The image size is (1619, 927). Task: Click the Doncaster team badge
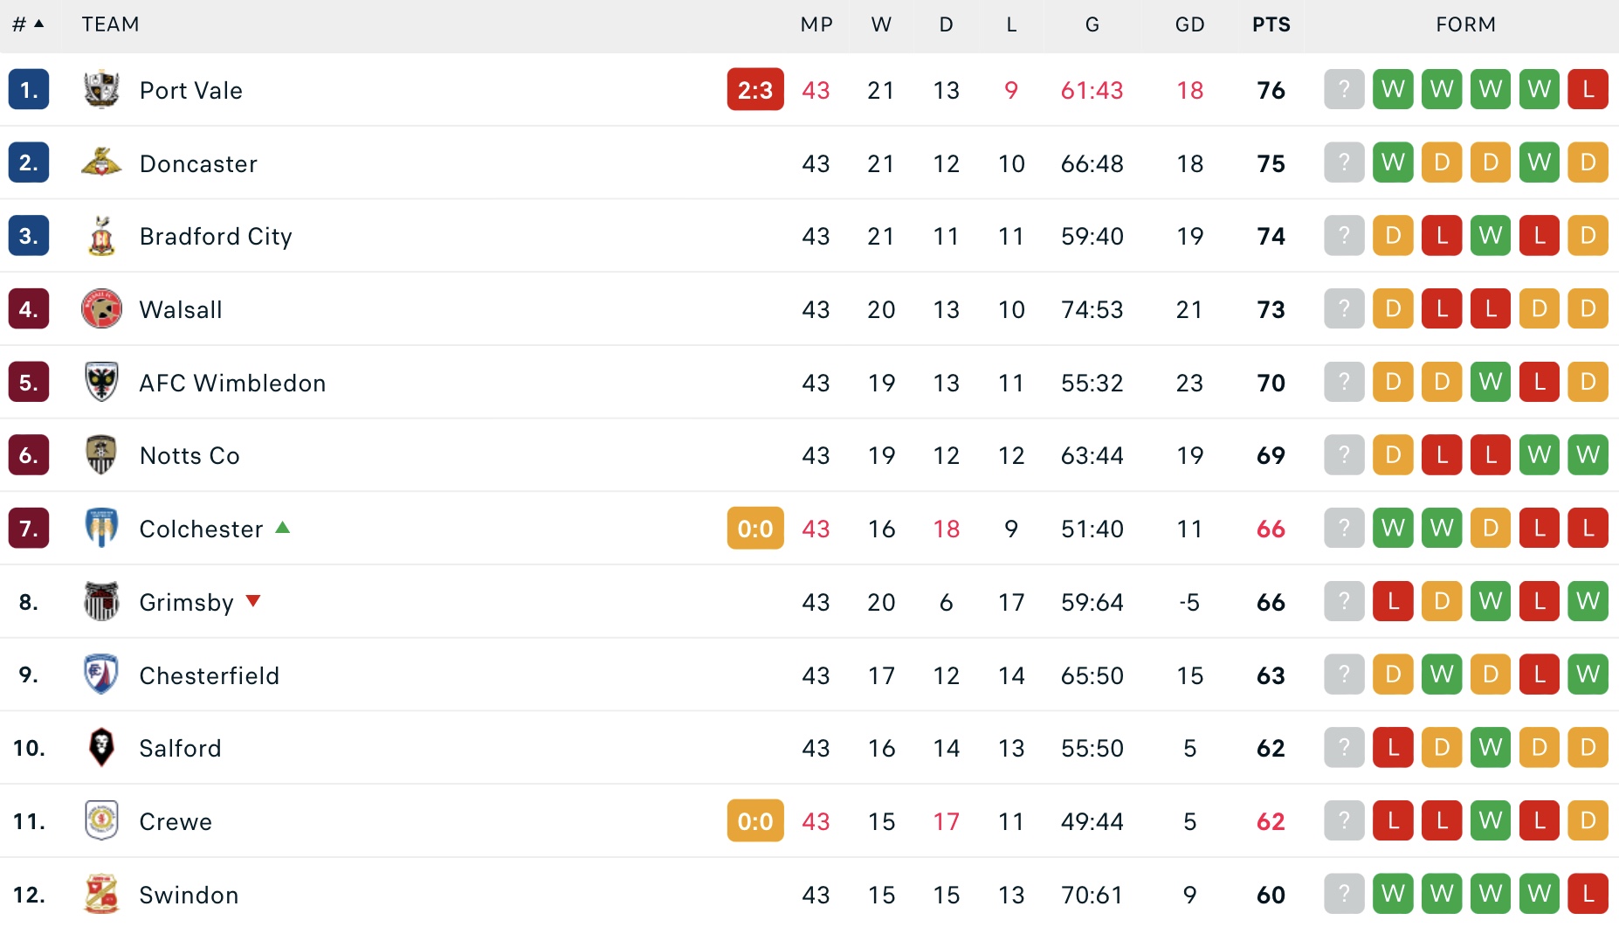tap(101, 163)
